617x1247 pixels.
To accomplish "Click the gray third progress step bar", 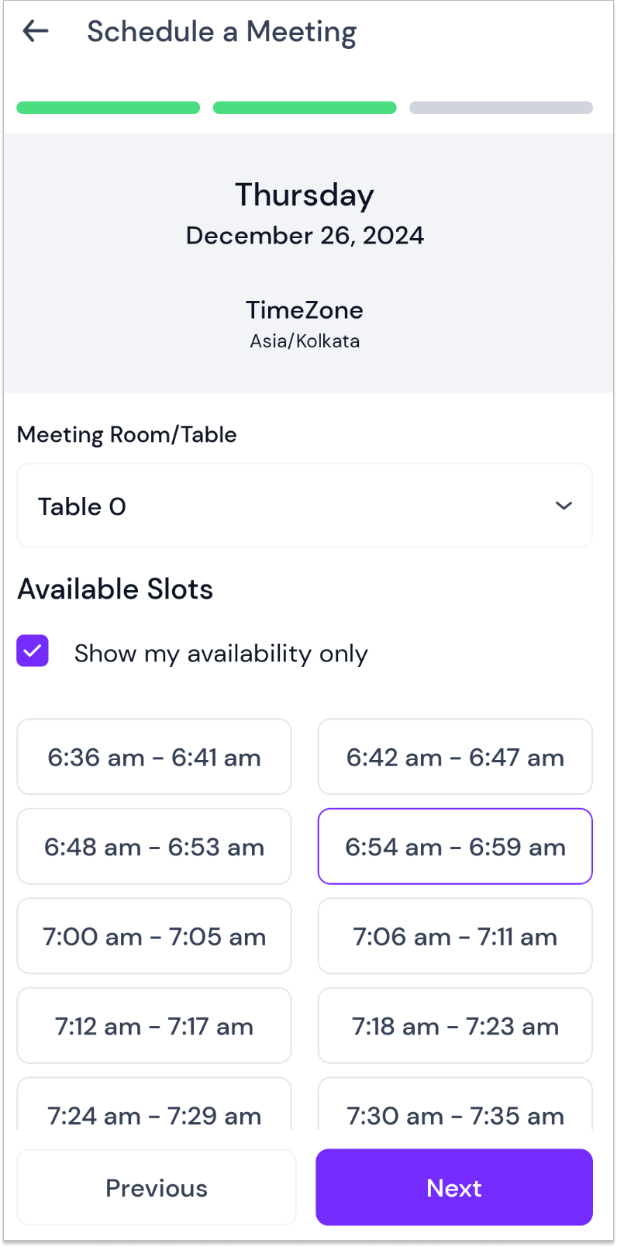I will click(x=501, y=108).
